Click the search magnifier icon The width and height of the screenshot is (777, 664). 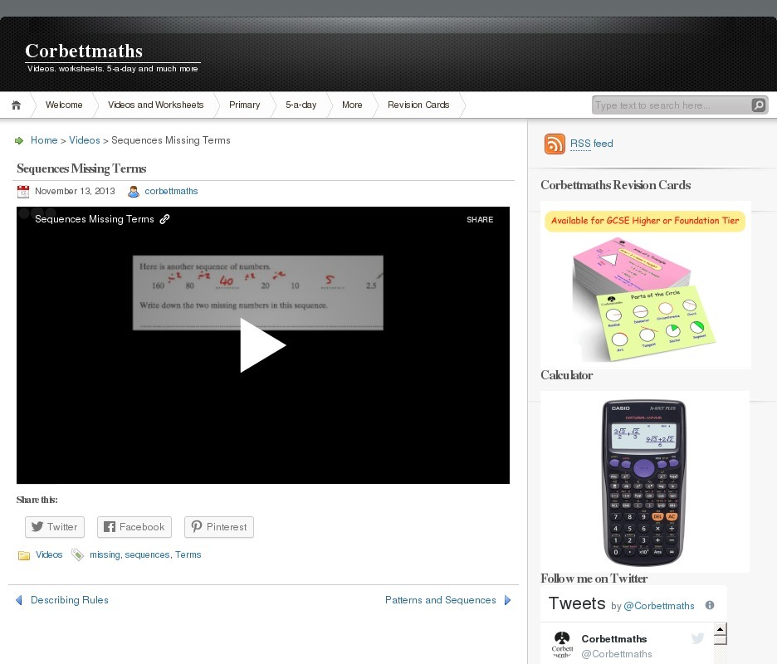(x=758, y=105)
